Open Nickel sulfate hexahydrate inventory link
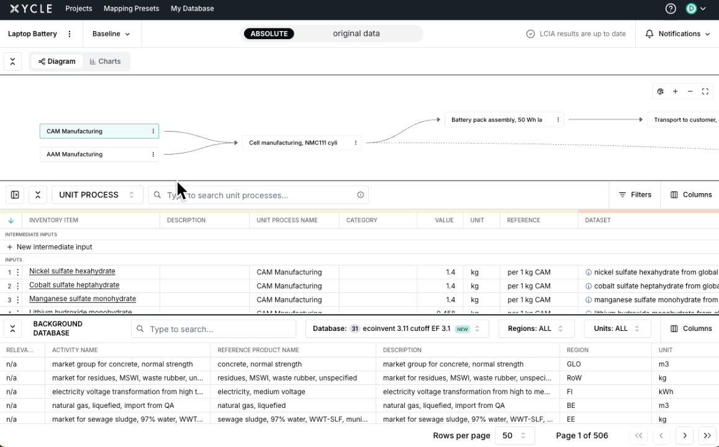Image resolution: width=719 pixels, height=447 pixels. tap(72, 271)
